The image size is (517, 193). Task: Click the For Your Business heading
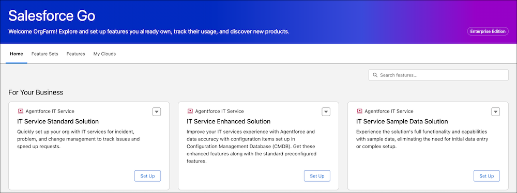[x=36, y=92]
